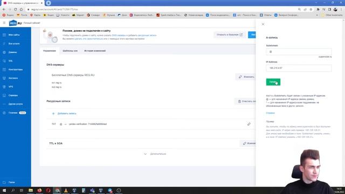
Task: Click Изменить next to TTL и SOA
Action: tap(248, 143)
